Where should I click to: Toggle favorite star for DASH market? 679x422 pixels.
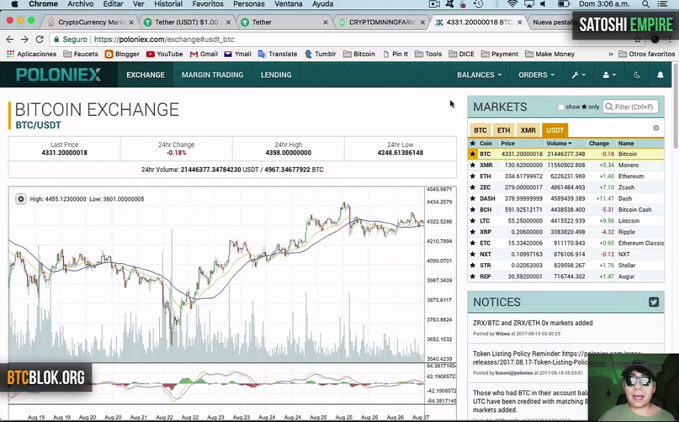pyautogui.click(x=473, y=199)
